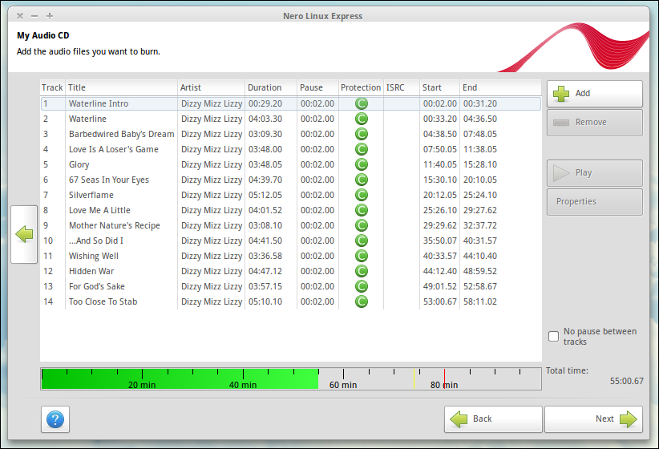Select the 'Love Is A Loser's Game' title

[x=114, y=149]
